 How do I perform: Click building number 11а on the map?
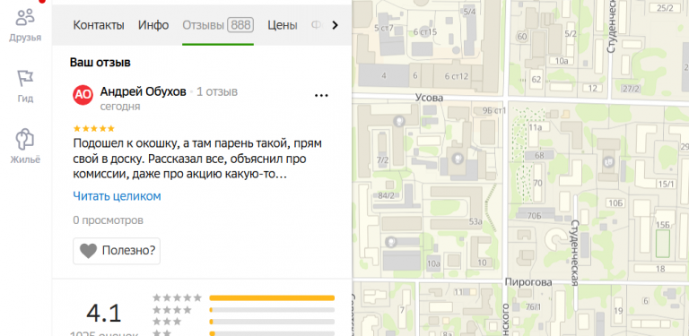(536, 127)
